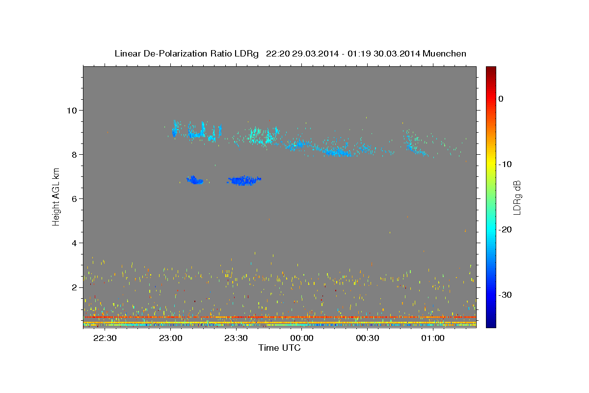
Task: Click the colorbar value -10
Action: click(506, 164)
